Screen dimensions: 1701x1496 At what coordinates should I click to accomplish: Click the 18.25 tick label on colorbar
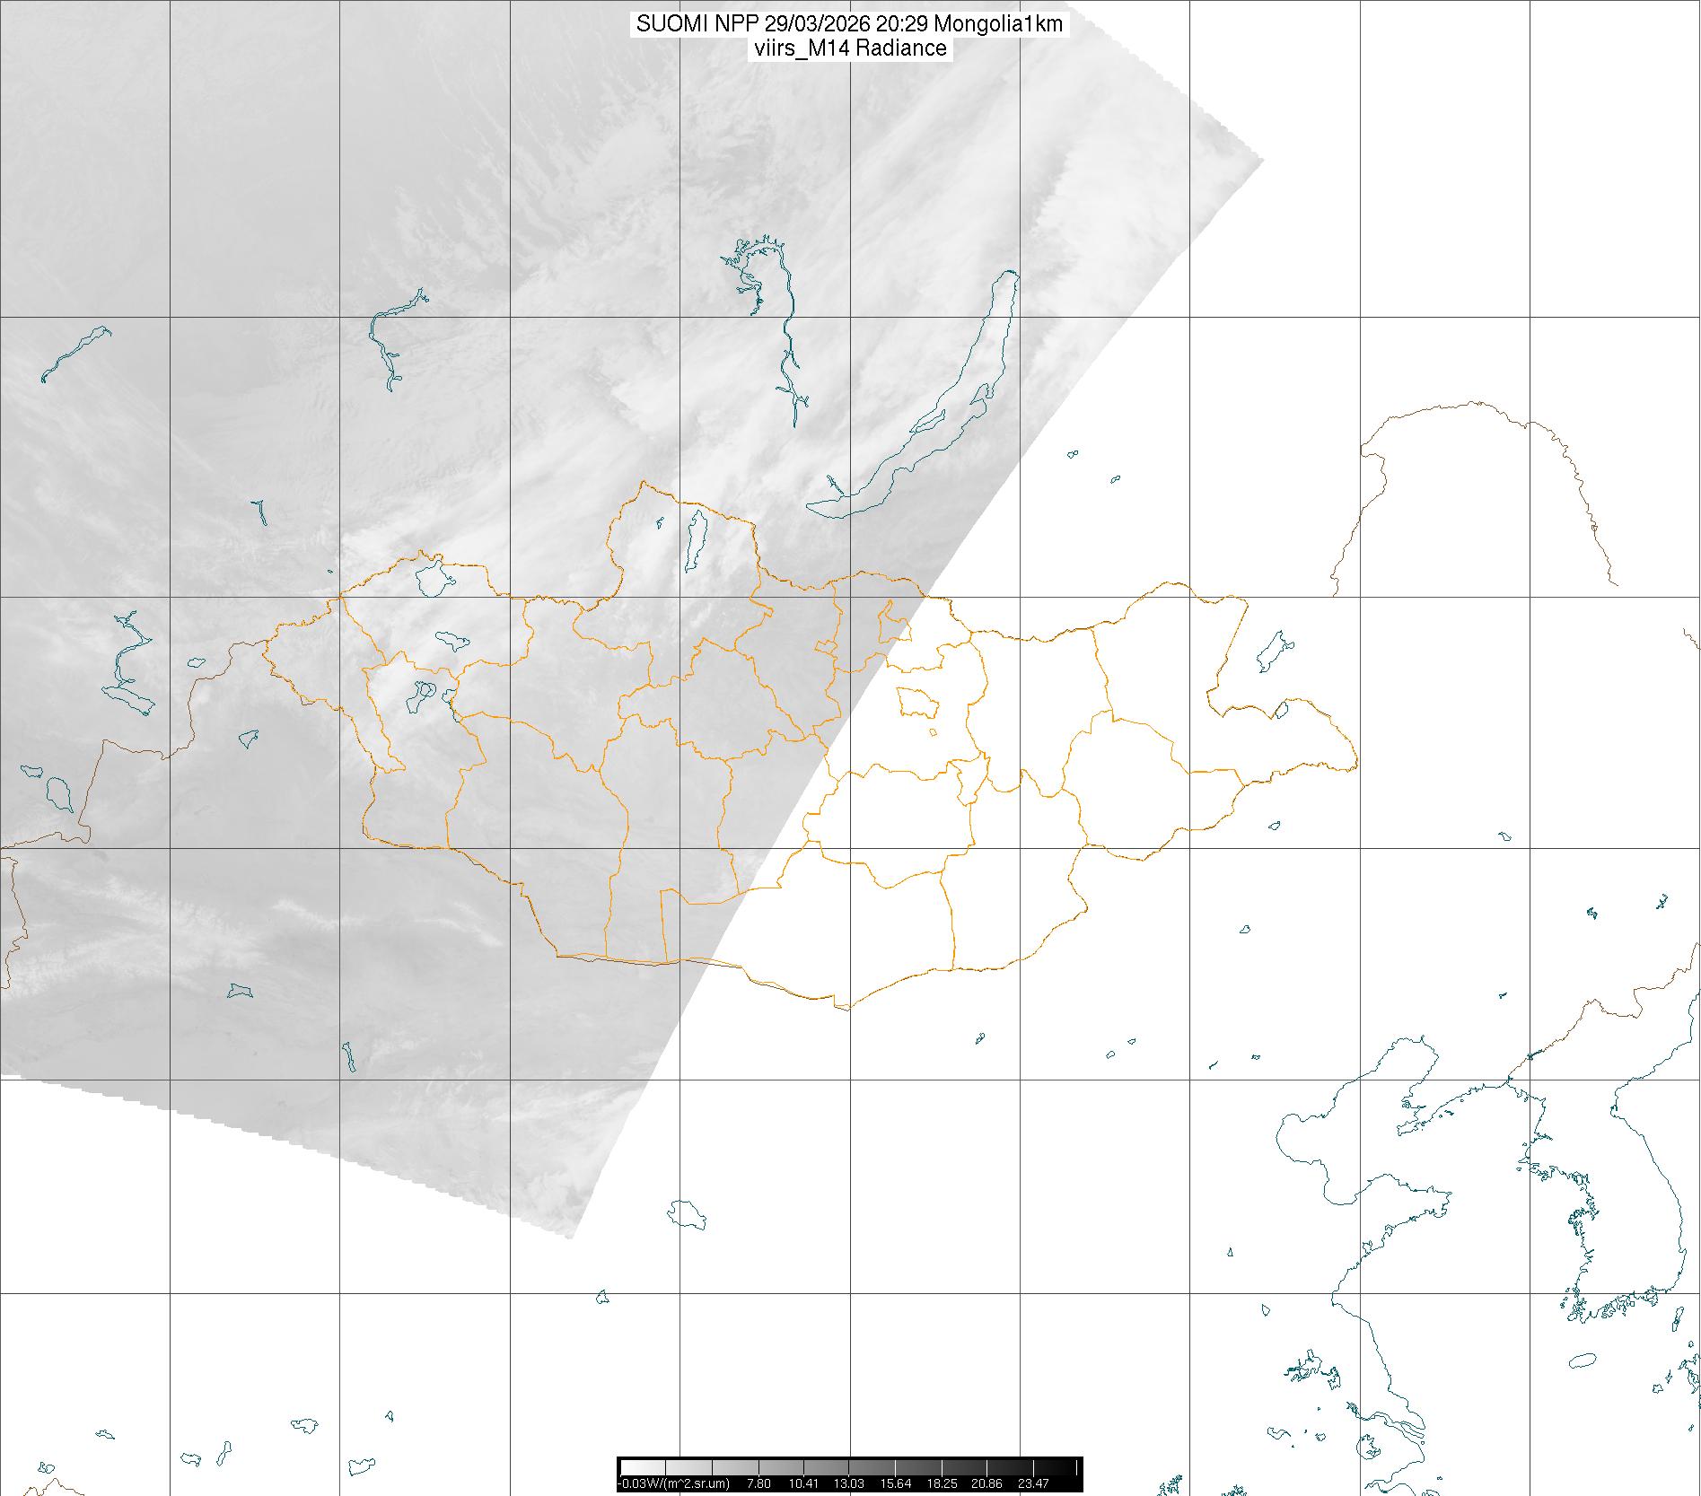pos(941,1483)
